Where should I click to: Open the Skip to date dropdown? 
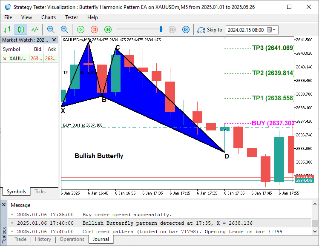click(274, 30)
